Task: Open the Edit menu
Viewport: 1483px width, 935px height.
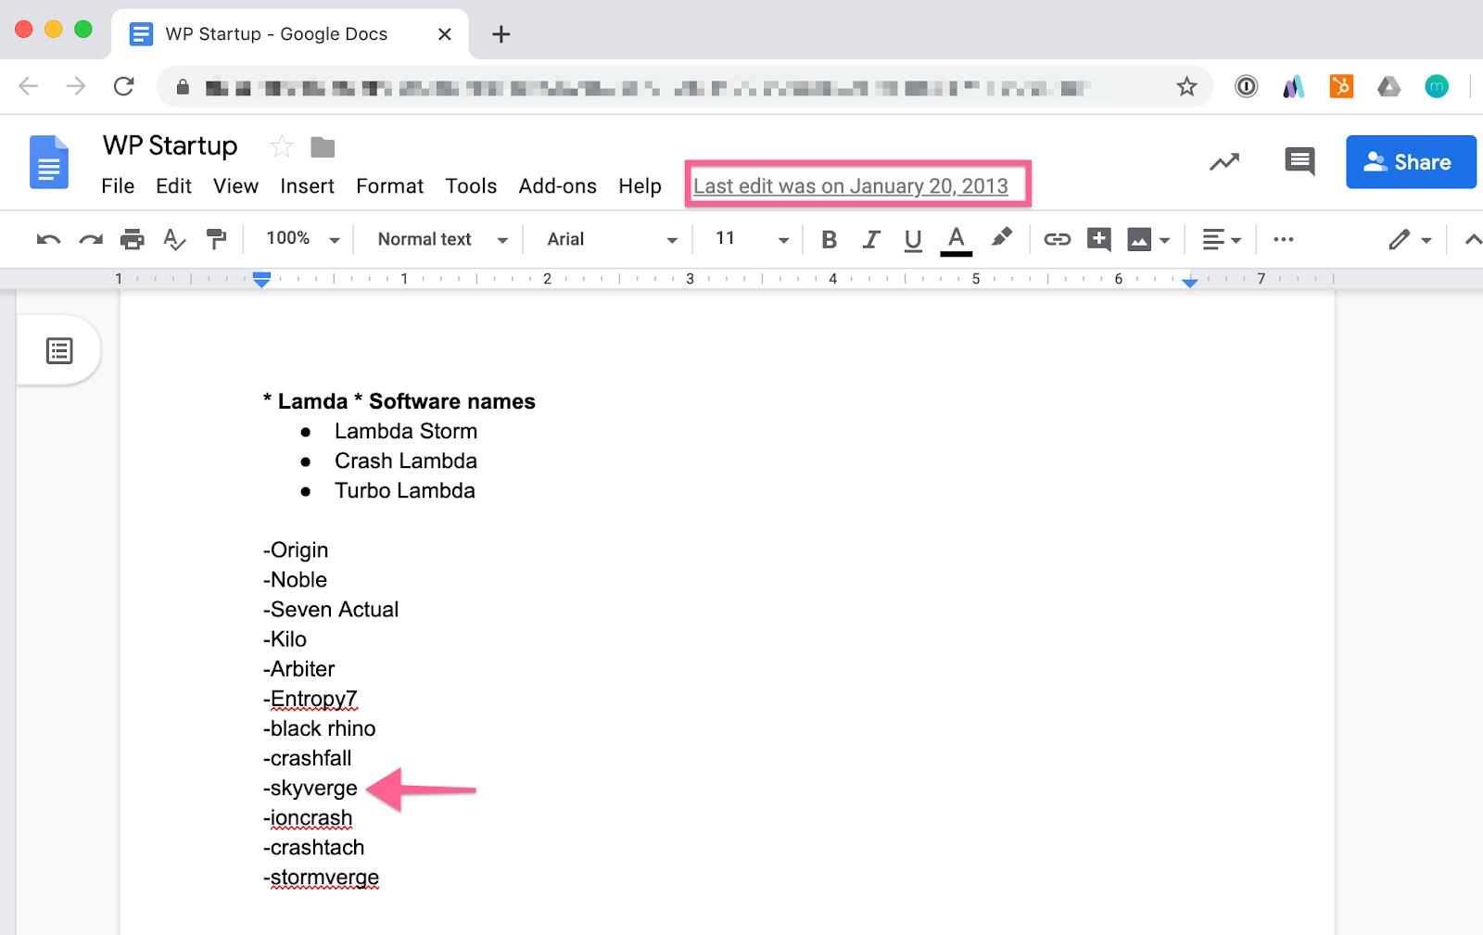Action: pos(173,186)
